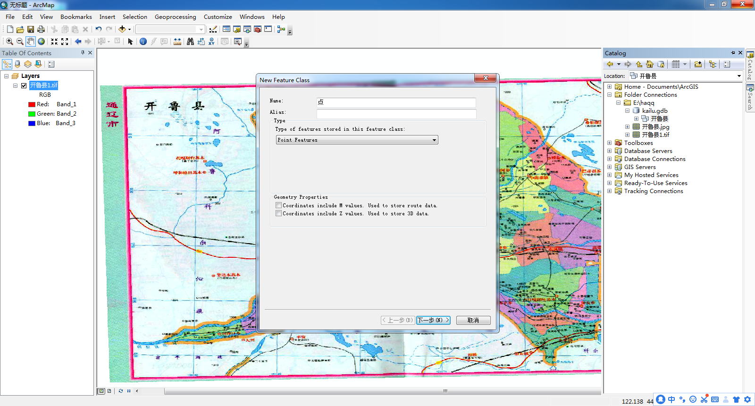Click the Full Extent globe icon
This screenshot has height=406, width=755.
[x=42, y=42]
